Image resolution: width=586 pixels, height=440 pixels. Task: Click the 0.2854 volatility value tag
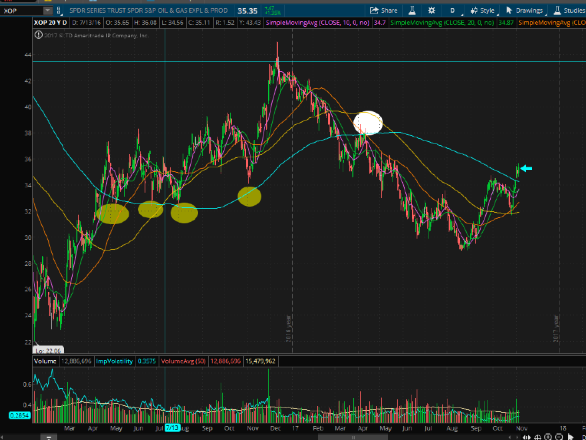[x=19, y=415]
